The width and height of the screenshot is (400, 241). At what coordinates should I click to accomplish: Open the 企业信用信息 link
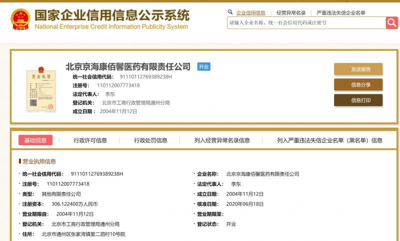click(251, 13)
